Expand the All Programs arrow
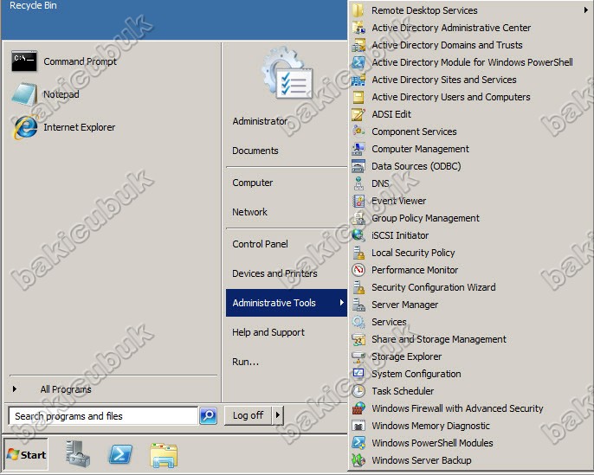This screenshot has height=475, width=594. (x=15, y=388)
